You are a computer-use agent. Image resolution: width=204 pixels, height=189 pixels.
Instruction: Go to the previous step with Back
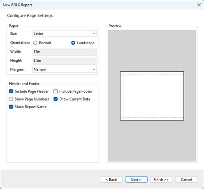click(111, 180)
